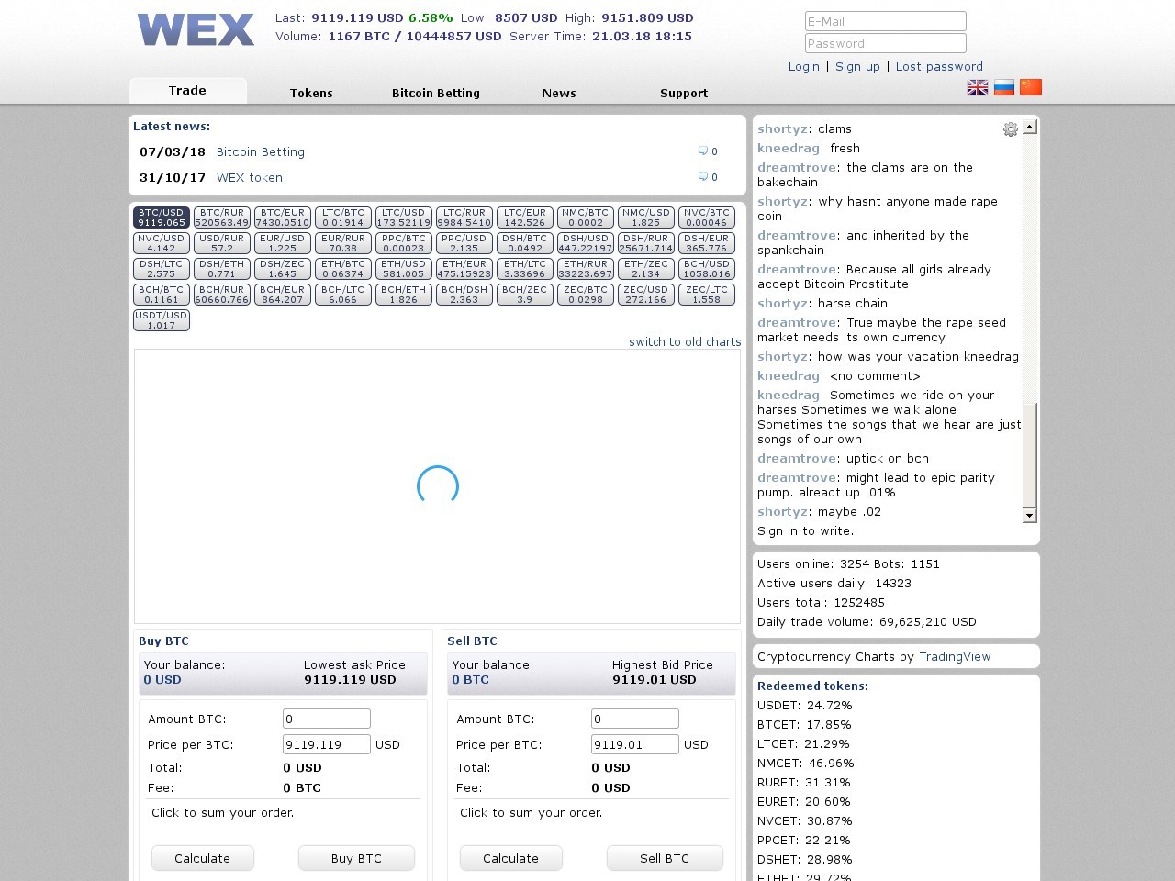Open the Support section
This screenshot has width=1175, height=881.
[684, 93]
